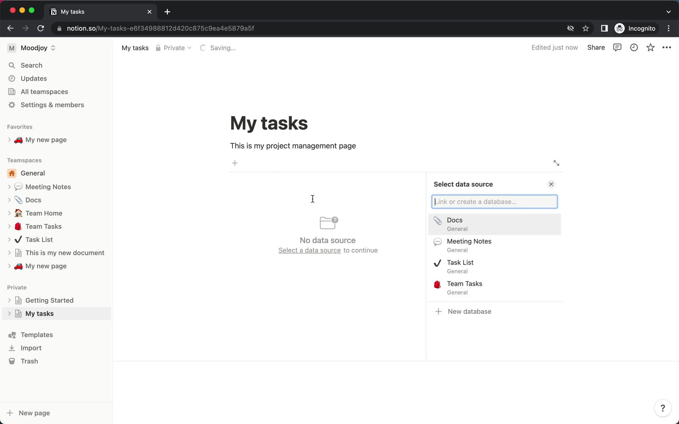This screenshot has height=424, width=679.
Task: Click the page history clock icon
Action: [x=633, y=47]
